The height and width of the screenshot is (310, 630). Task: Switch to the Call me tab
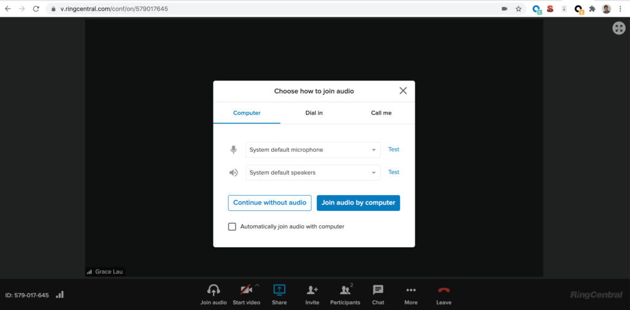[381, 113]
